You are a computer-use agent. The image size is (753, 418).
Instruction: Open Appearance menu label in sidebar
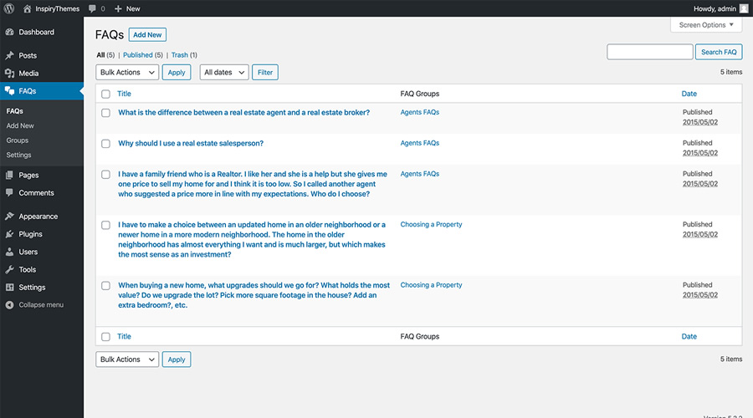38,217
